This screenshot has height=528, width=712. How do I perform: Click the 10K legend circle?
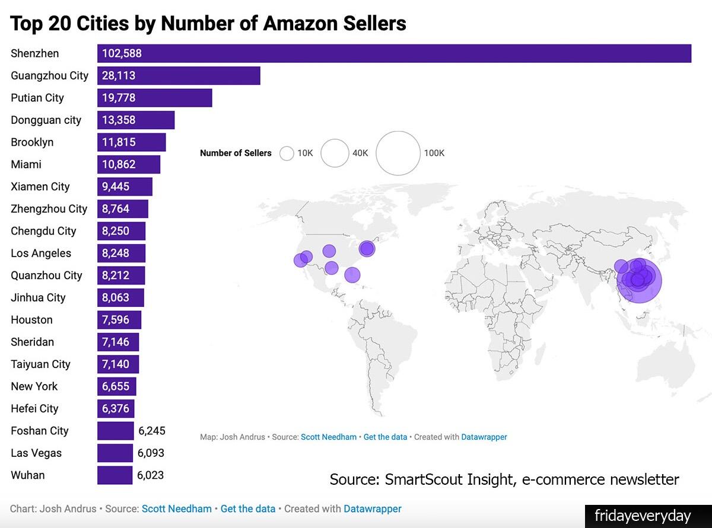pyautogui.click(x=287, y=153)
